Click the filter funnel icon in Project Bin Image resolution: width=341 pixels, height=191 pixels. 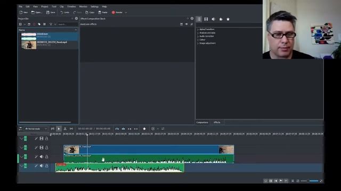pos(51,24)
